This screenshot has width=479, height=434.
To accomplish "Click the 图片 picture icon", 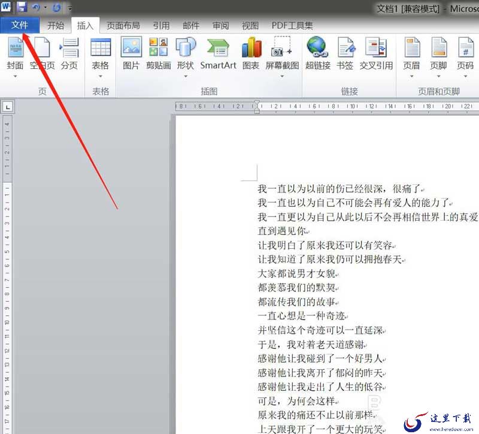I will click(131, 47).
